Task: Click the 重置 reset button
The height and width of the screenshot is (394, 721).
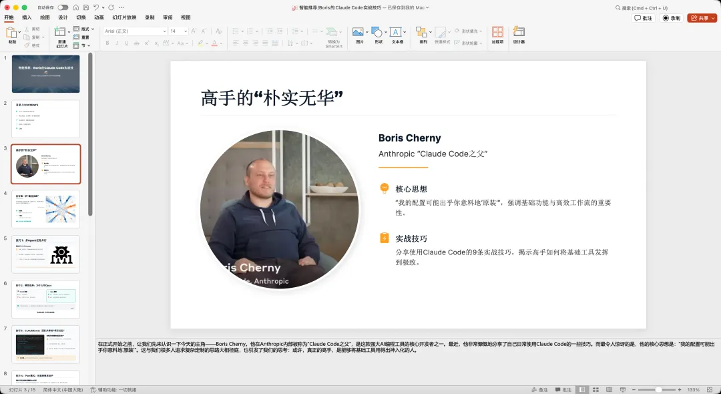Action: point(81,37)
